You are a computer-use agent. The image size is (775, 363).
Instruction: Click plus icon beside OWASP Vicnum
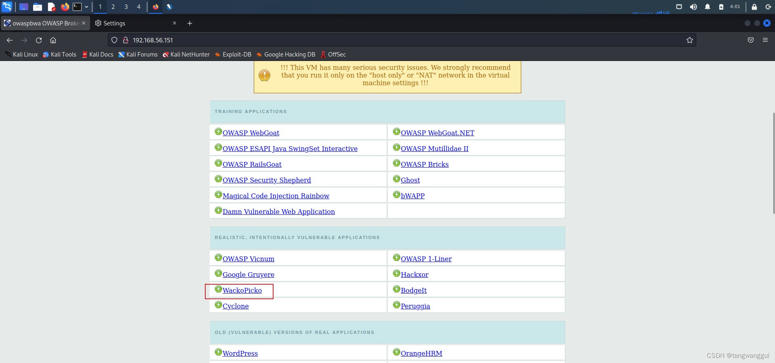click(x=218, y=258)
